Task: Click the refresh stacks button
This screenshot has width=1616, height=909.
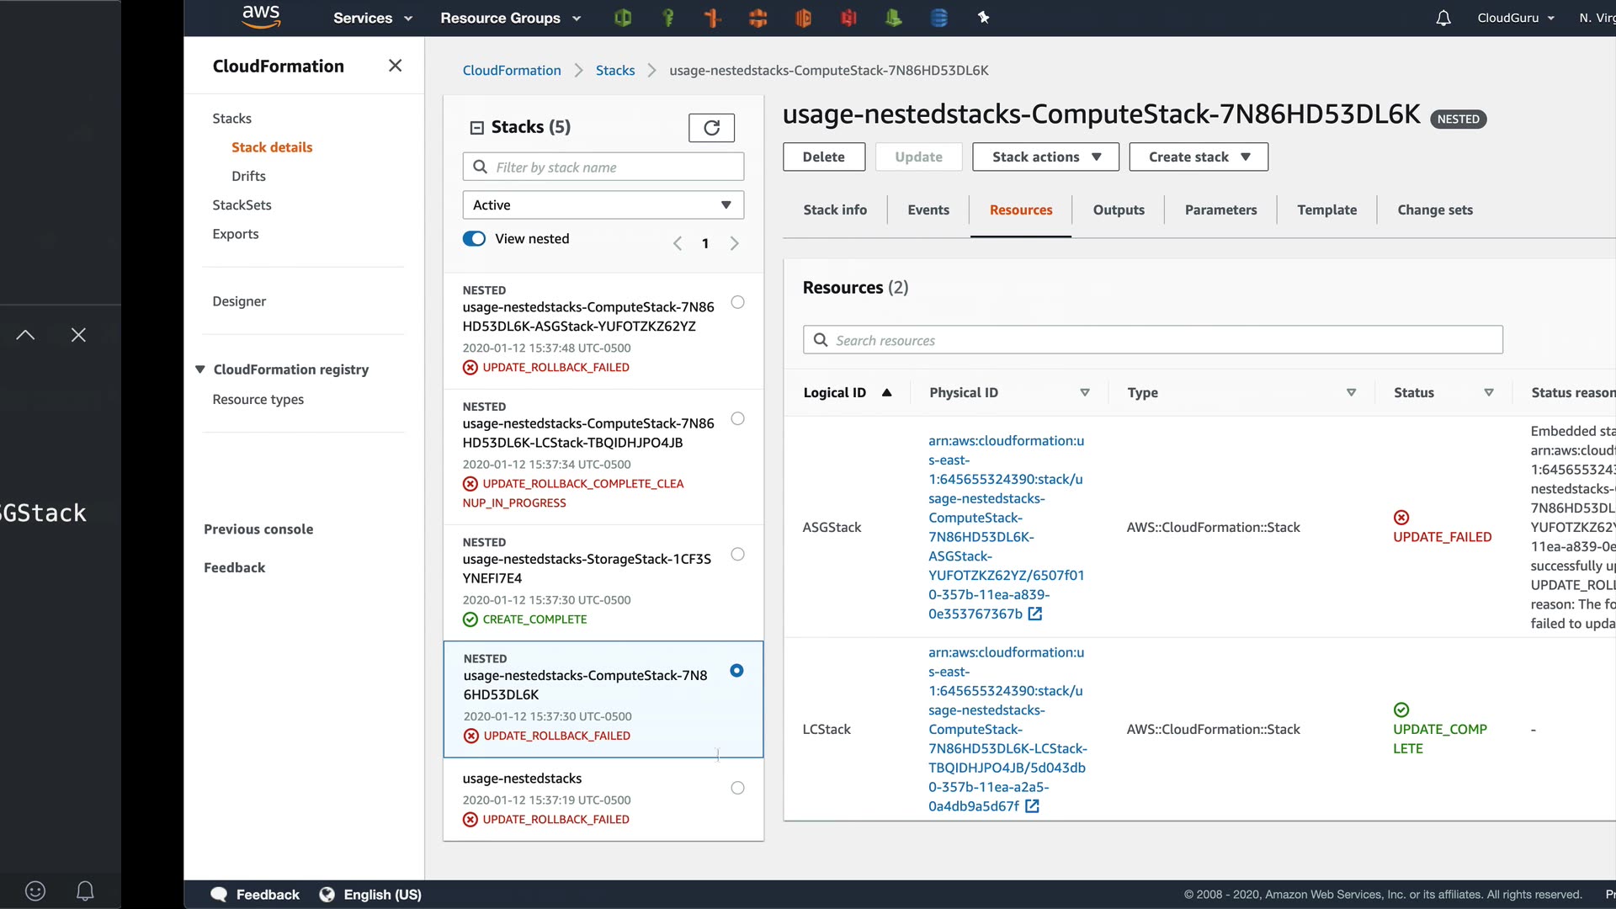Action: [711, 128]
